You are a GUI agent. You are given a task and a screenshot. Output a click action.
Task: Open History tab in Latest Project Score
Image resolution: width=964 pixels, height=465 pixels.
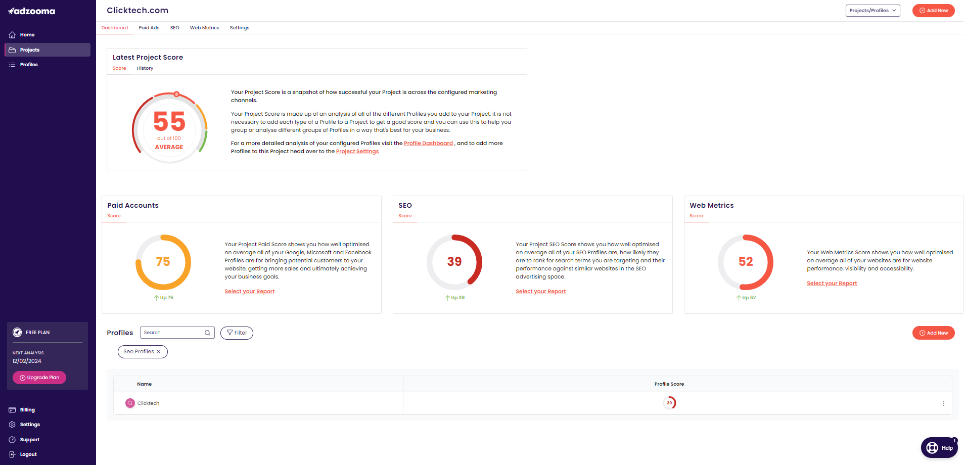(145, 68)
